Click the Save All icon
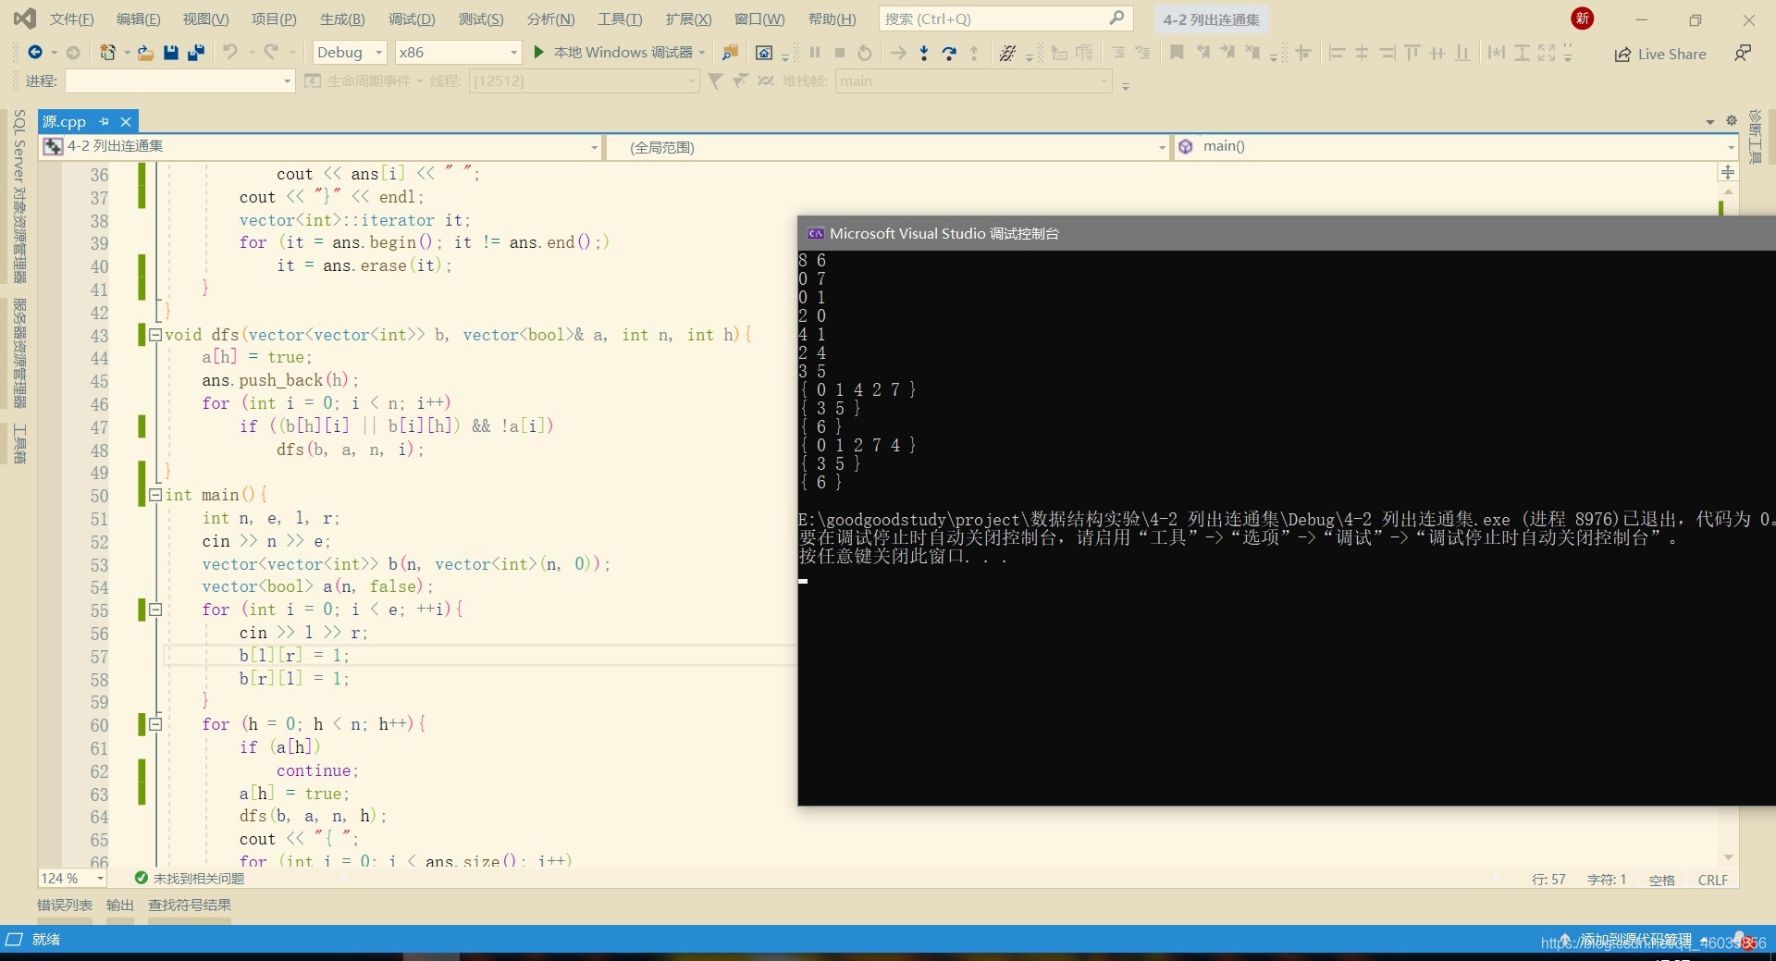The image size is (1776, 961). click(x=195, y=53)
